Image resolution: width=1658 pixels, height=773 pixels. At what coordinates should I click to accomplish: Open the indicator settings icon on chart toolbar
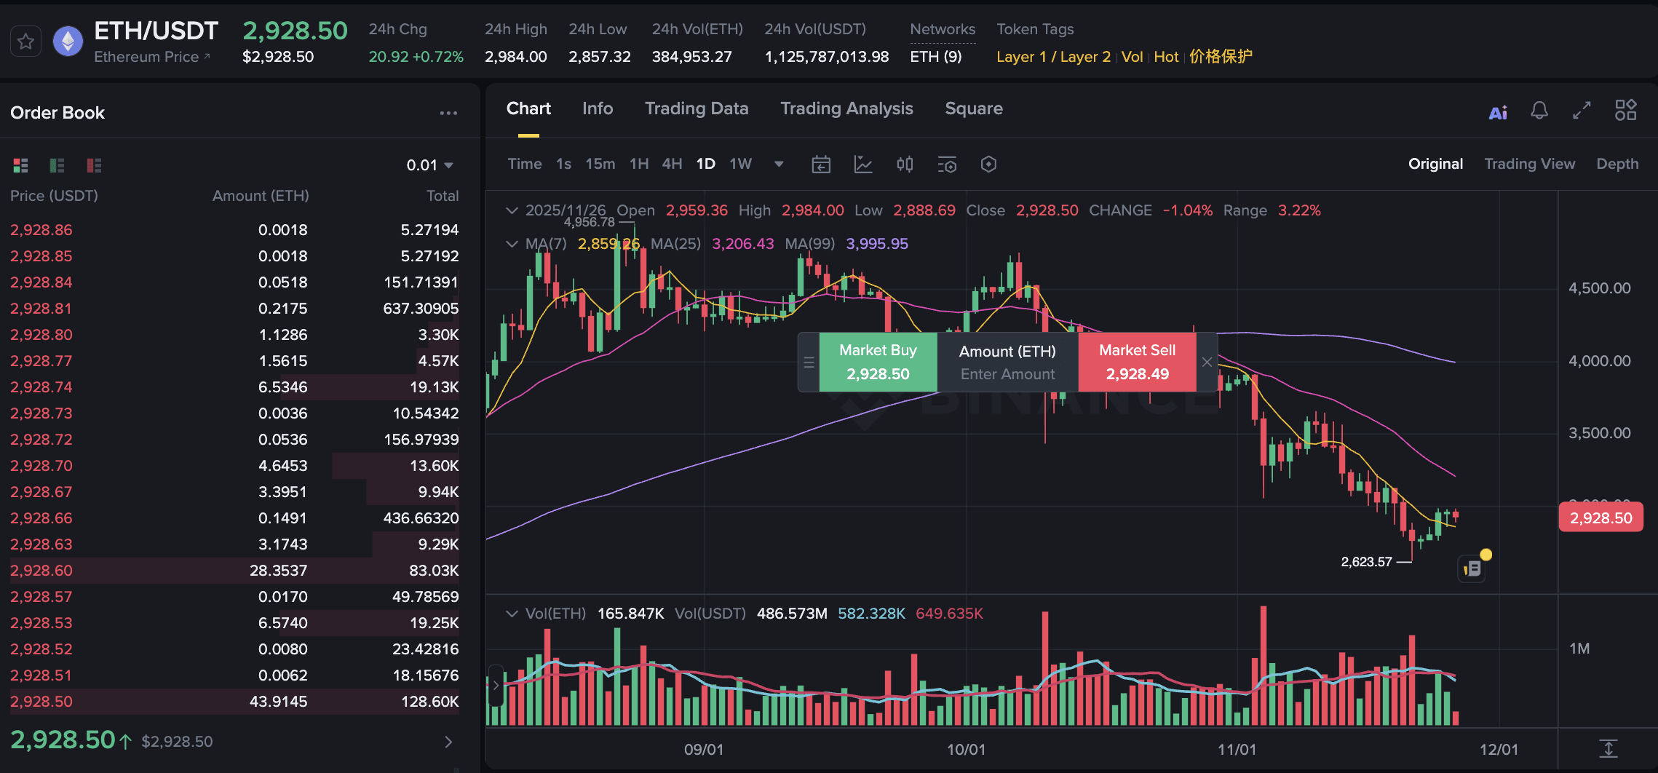click(x=947, y=164)
